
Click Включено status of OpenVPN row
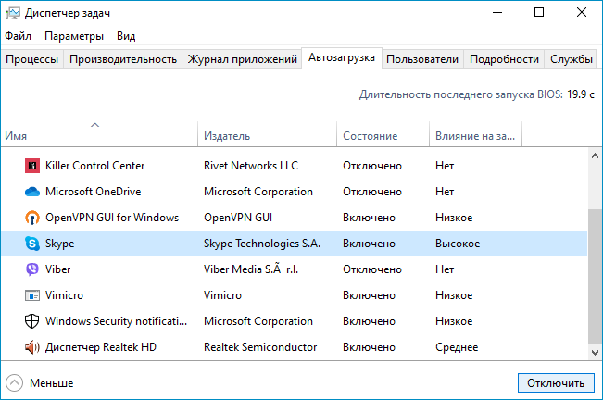tap(370, 218)
